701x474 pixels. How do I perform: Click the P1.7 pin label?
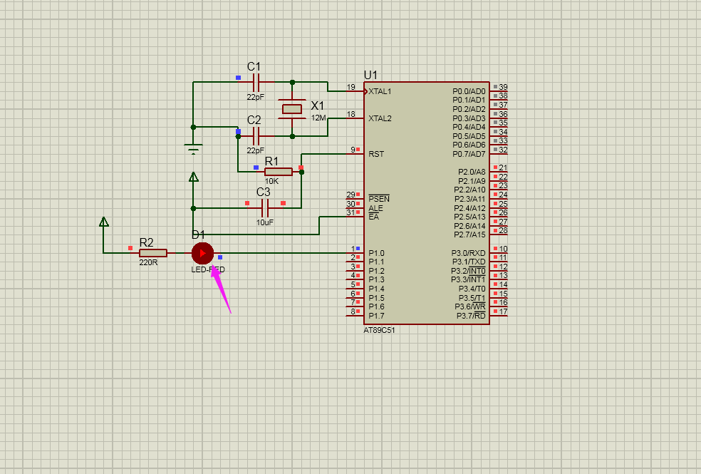tap(376, 316)
